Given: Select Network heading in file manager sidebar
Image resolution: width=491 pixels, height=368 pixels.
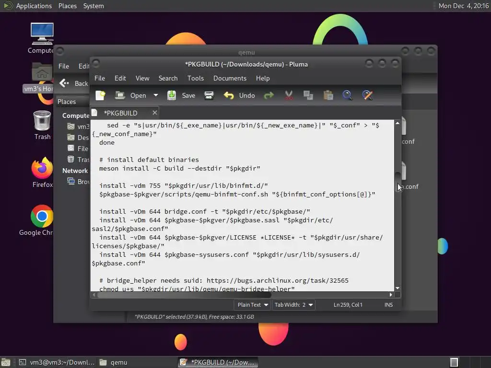Looking at the screenshot, I should click(x=75, y=171).
